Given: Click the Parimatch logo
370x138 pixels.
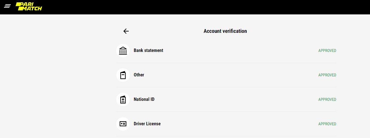Looking at the screenshot, I should pos(29,7).
